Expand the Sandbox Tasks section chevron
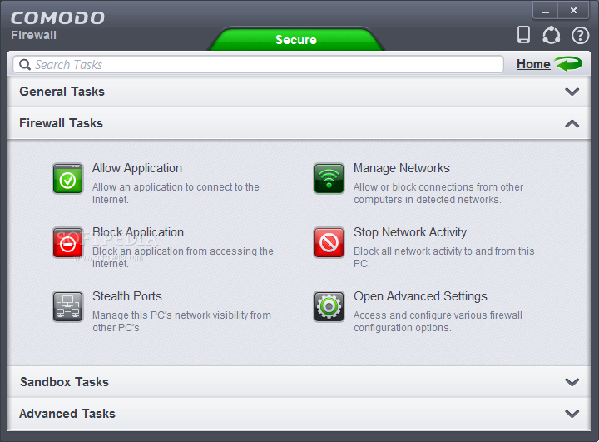This screenshot has width=599, height=442. tap(572, 382)
